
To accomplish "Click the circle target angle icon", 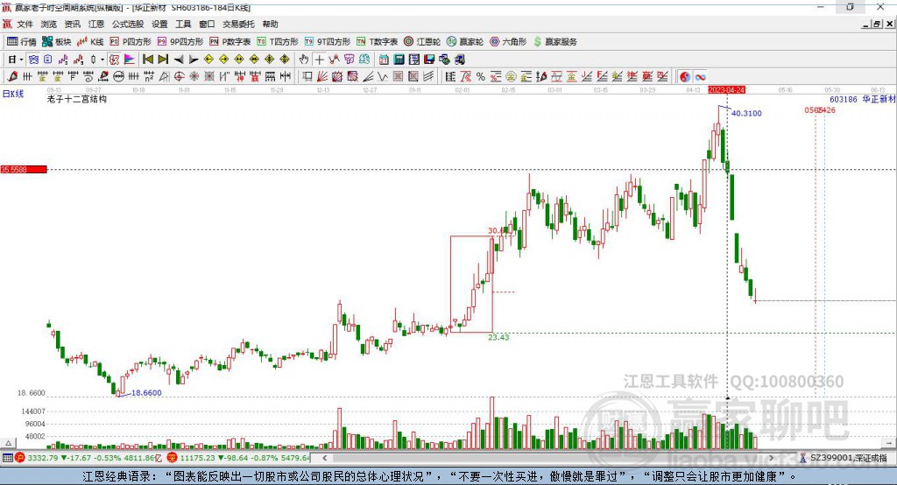I will pos(179,77).
